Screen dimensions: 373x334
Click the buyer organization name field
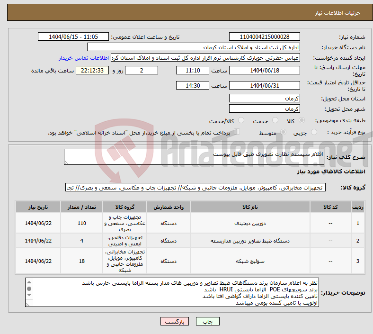pyautogui.click(x=194, y=47)
